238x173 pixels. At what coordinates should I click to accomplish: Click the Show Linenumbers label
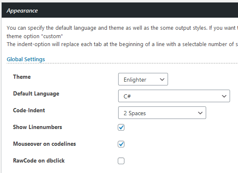pyautogui.click(x=37, y=127)
